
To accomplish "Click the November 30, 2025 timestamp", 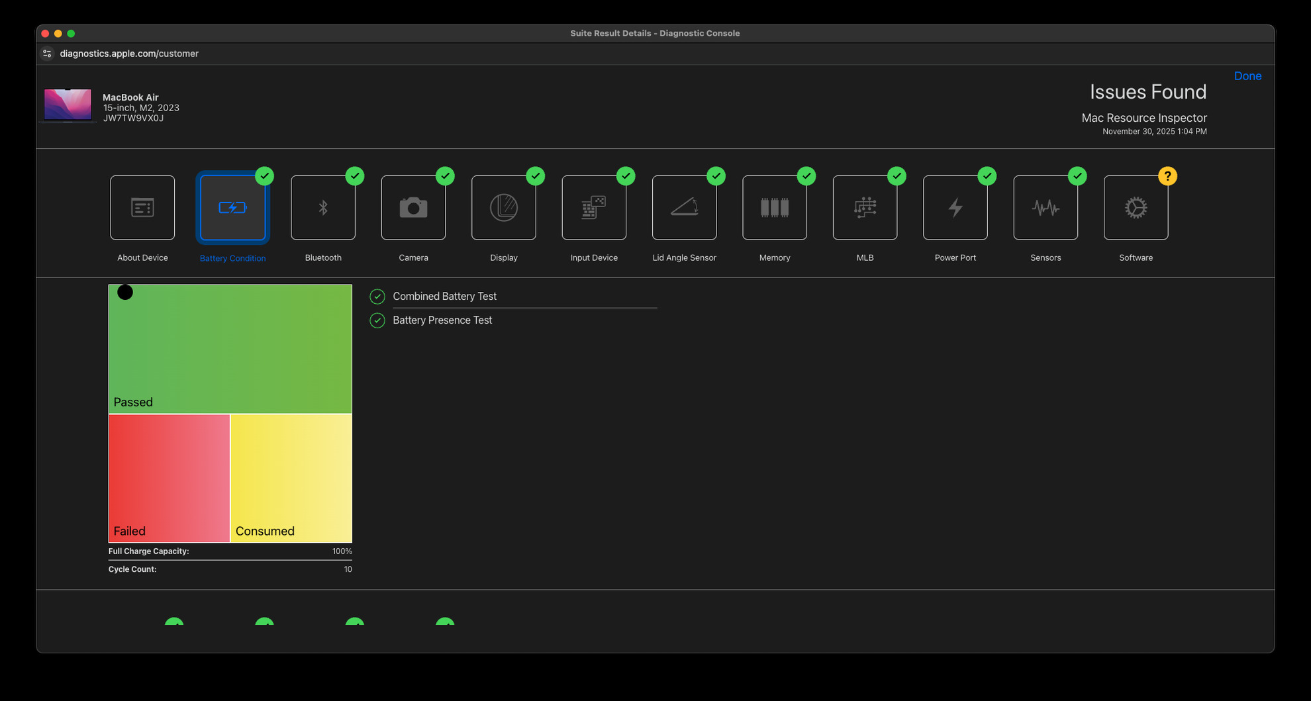I will (1155, 132).
